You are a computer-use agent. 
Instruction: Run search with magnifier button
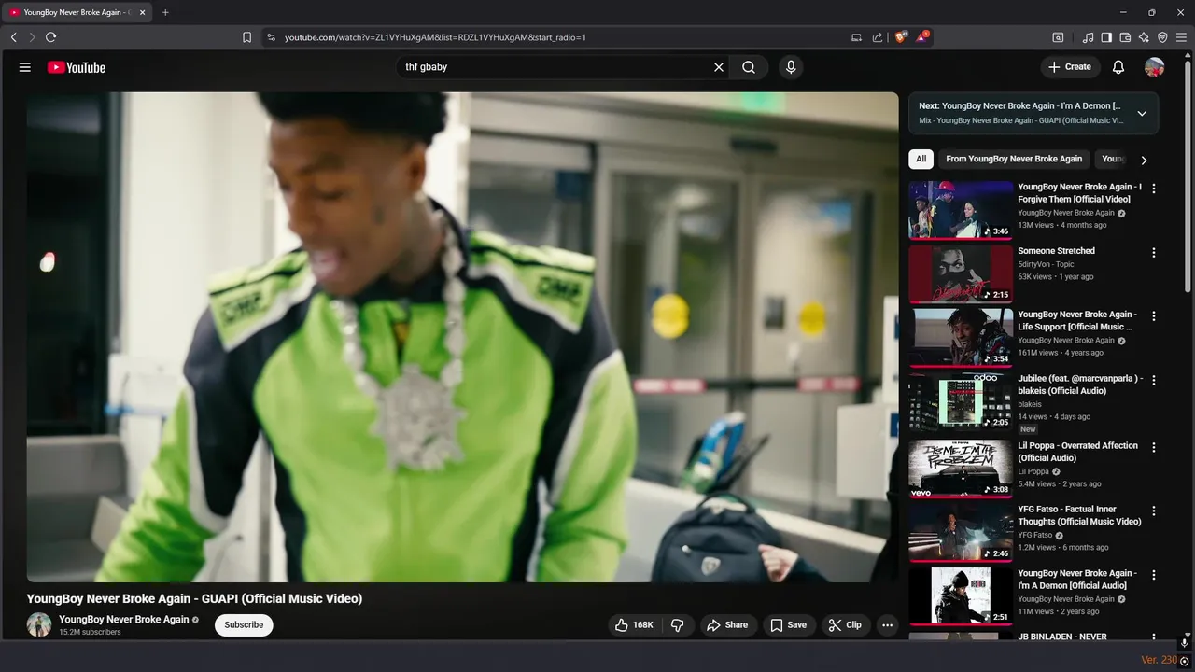click(749, 67)
